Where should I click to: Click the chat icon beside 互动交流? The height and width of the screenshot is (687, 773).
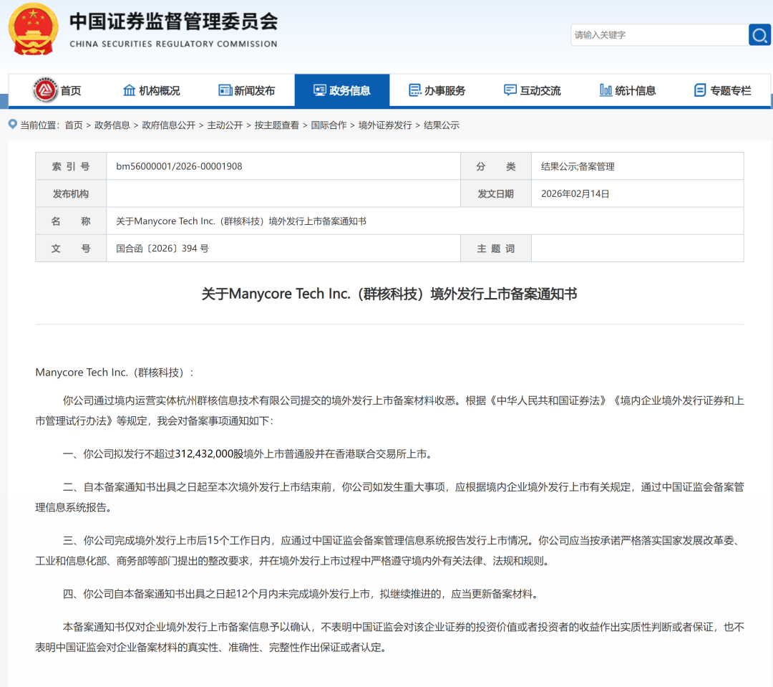[510, 90]
